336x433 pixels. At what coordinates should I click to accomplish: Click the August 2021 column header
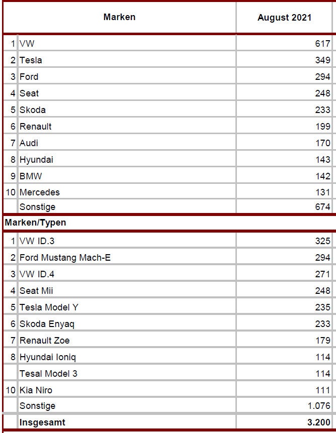(284, 18)
